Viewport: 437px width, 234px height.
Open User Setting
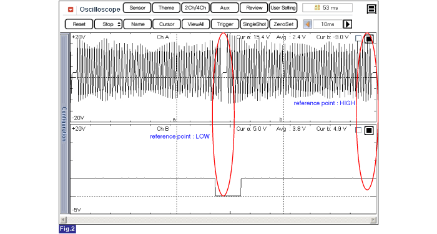coord(283,8)
